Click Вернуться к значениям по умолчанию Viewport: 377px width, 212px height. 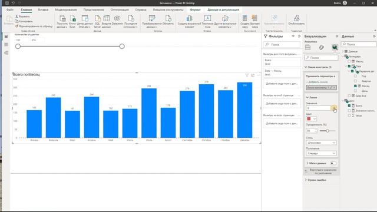point(321,171)
